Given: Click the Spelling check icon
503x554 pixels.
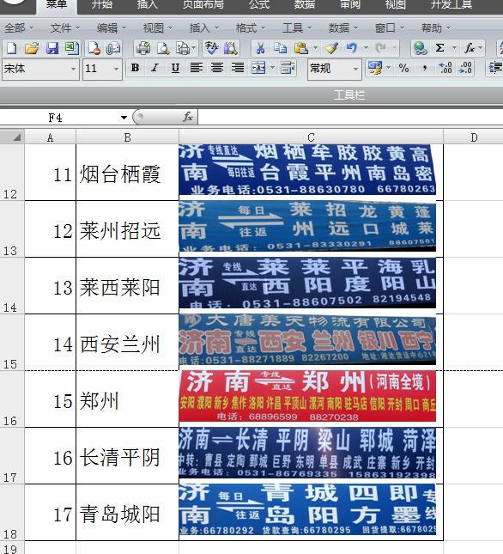Looking at the screenshot, I should [211, 48].
